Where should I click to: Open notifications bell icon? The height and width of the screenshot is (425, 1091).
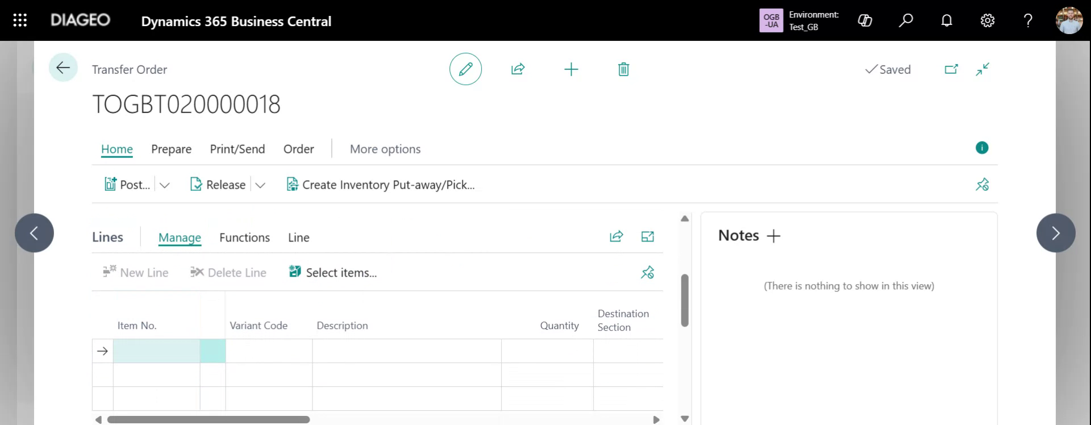[x=947, y=20]
